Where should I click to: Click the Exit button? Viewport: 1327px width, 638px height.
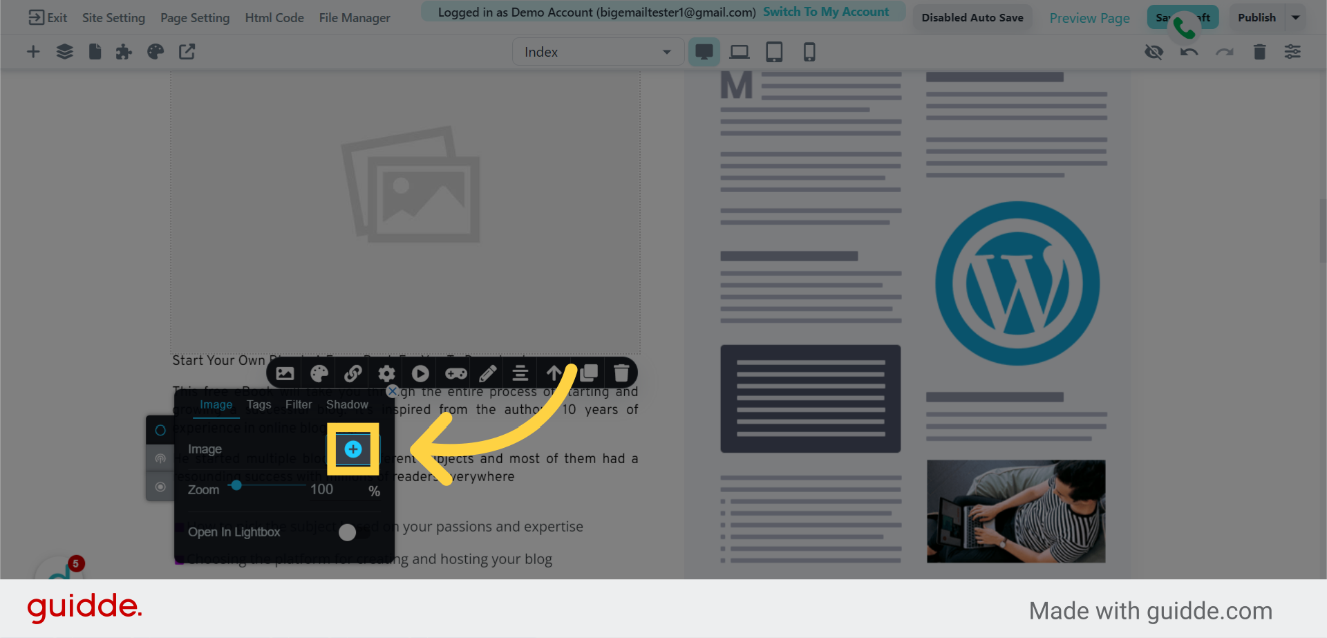tap(48, 17)
